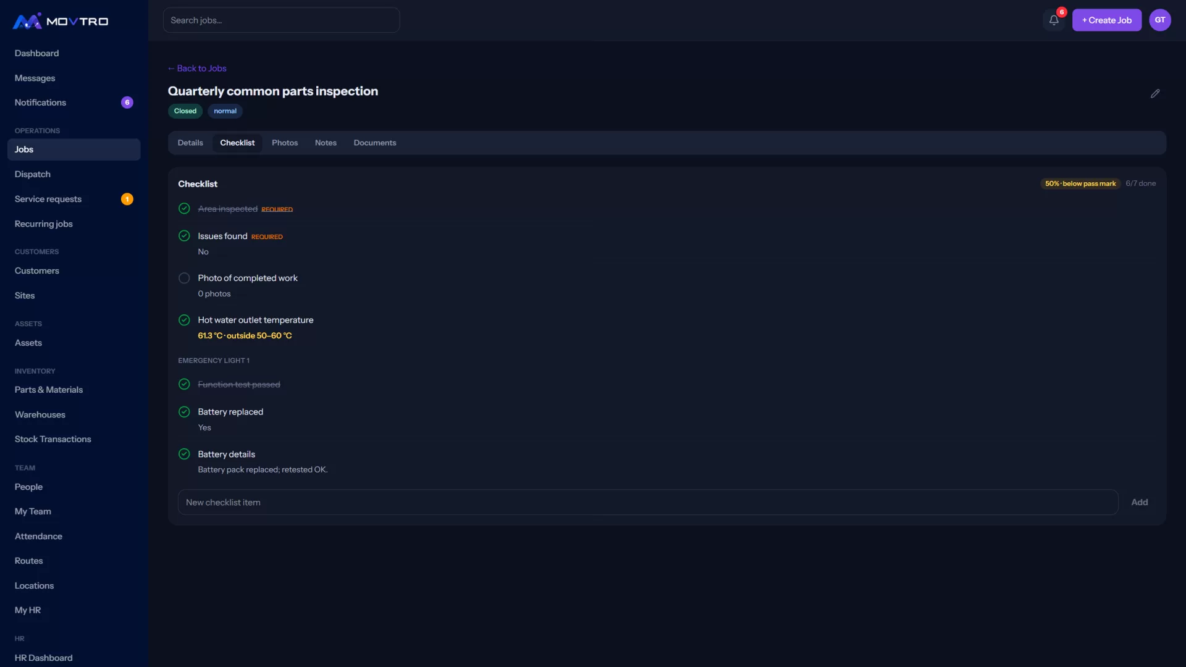Click the Create Job button
The height and width of the screenshot is (667, 1186).
1107,20
